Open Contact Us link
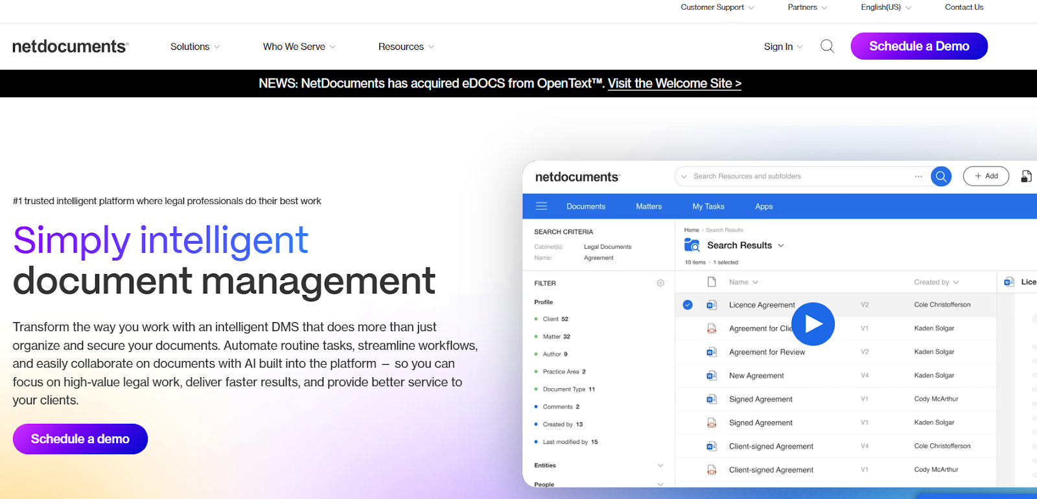Viewport: 1037px width, 499px height. (x=964, y=7)
